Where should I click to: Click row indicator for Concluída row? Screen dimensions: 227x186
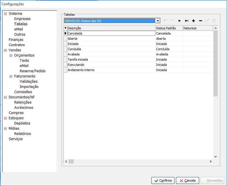(66, 49)
